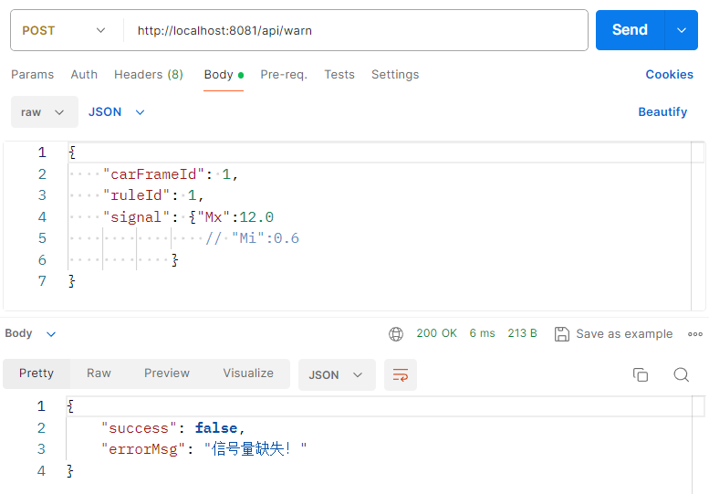Click the save disk icon
The image size is (709, 494).
click(561, 334)
